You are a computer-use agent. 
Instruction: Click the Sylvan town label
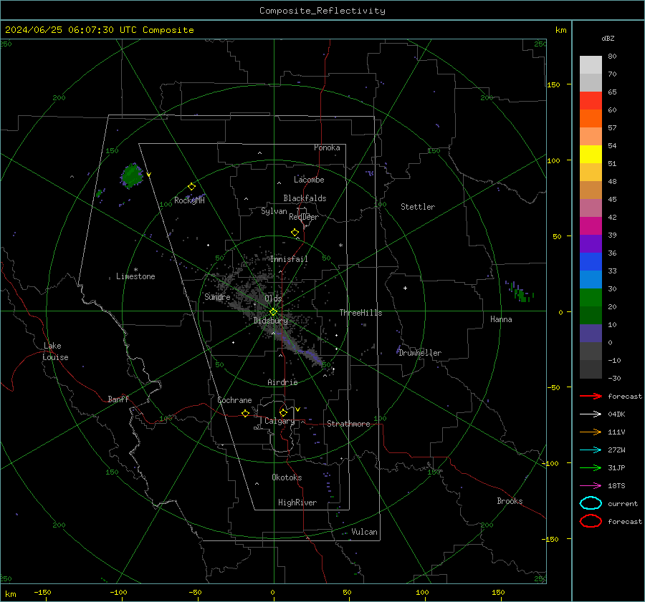pyautogui.click(x=274, y=211)
